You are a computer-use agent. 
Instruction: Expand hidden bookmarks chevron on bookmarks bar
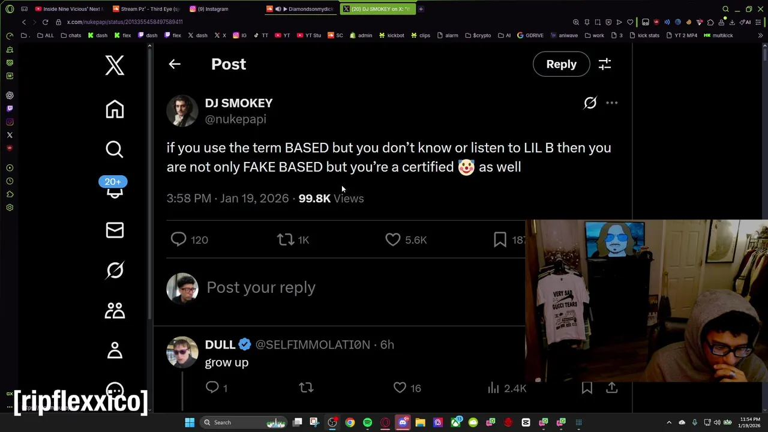click(760, 35)
